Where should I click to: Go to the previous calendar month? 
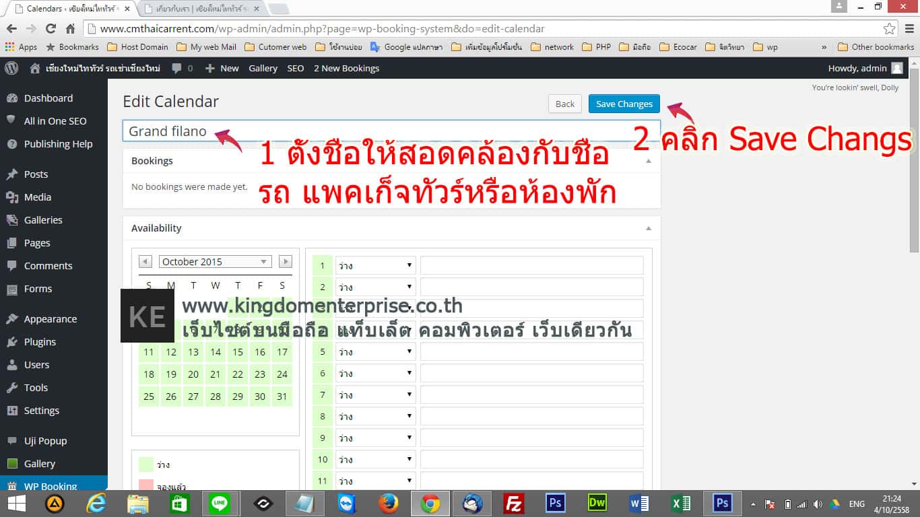click(x=145, y=262)
